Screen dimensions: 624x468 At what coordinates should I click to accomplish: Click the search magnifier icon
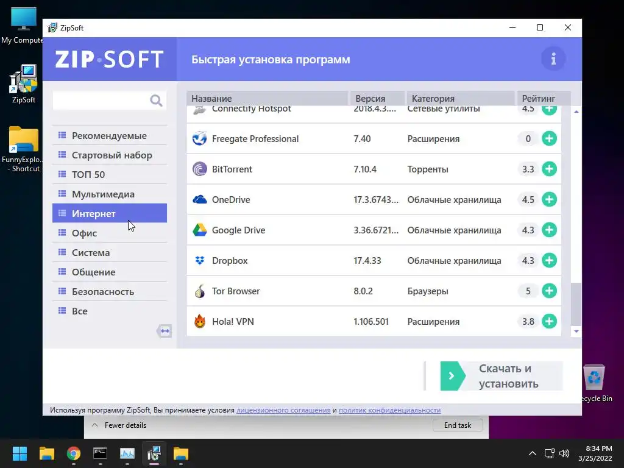click(x=156, y=101)
